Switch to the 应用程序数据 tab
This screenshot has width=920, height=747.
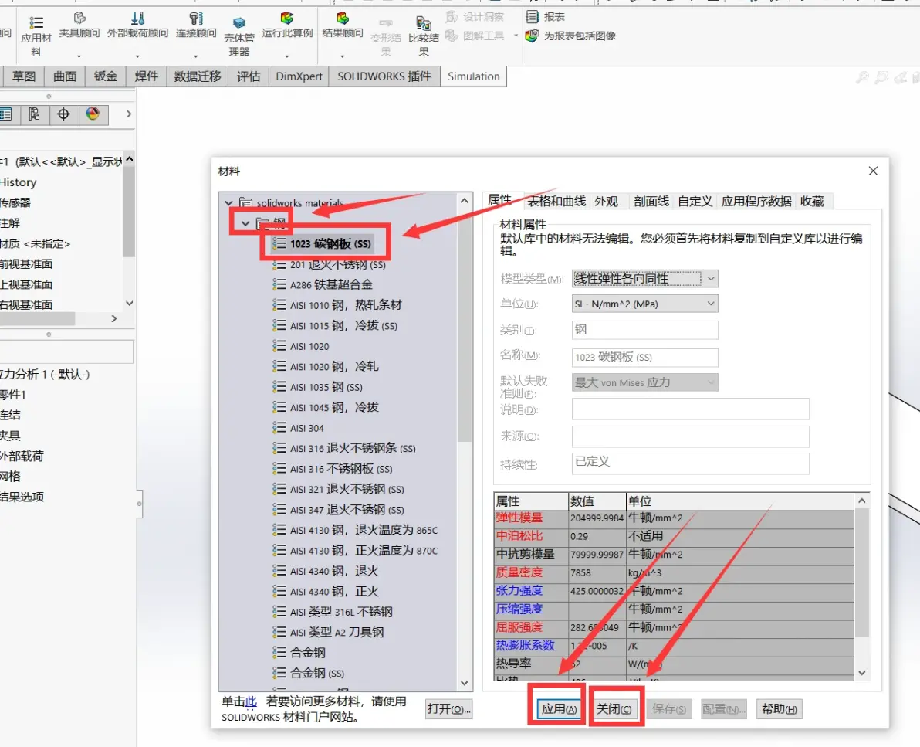point(756,202)
